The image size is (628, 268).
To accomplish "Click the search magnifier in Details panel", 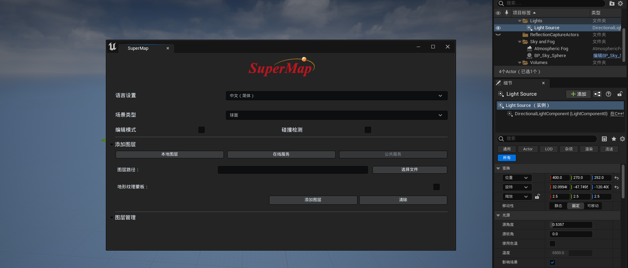I will [x=501, y=139].
